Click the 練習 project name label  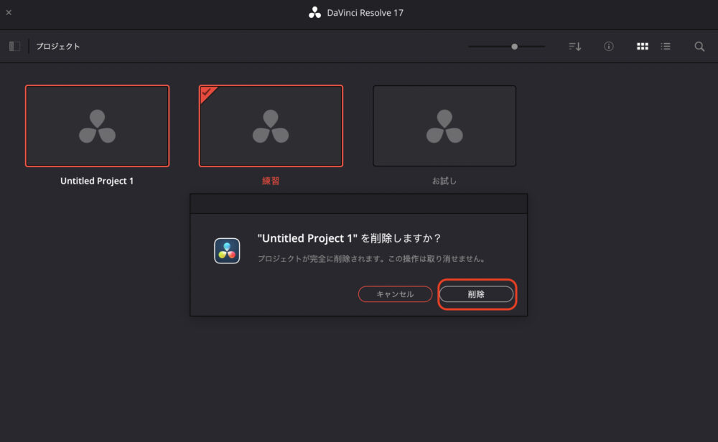(x=271, y=181)
